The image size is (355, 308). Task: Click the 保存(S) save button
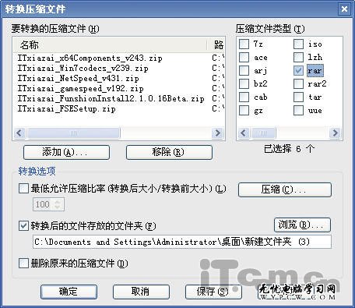213,292
